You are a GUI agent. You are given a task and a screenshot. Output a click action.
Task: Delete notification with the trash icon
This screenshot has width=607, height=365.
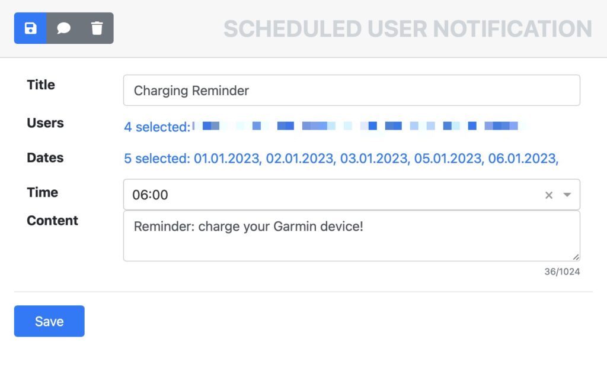click(97, 28)
